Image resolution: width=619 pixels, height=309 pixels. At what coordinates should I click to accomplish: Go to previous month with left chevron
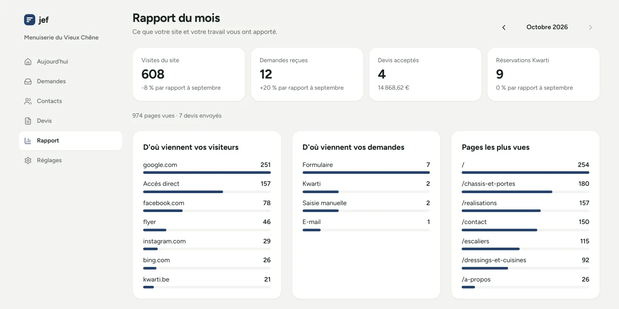pos(504,27)
